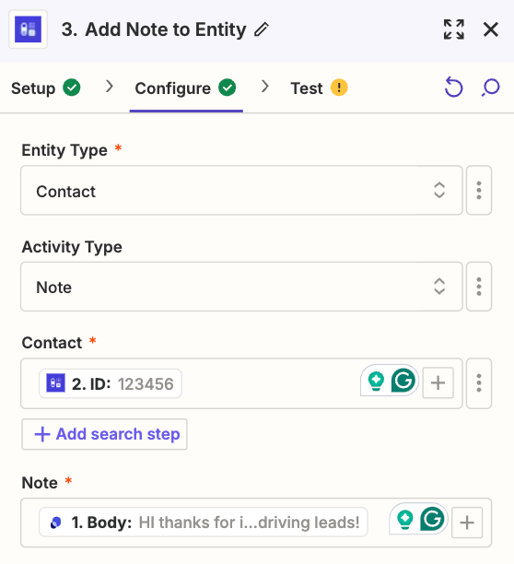Open the Entity Type dropdown showing Contact
The width and height of the screenshot is (514, 564).
(241, 190)
